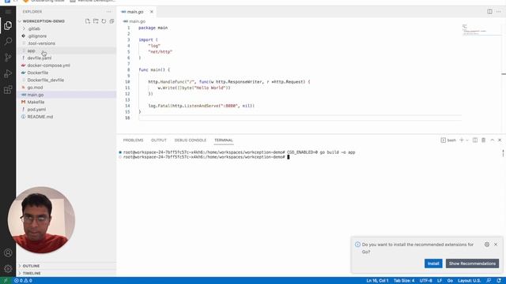
Task: Switch to the OUTPUT panel tab
Action: (x=159, y=140)
